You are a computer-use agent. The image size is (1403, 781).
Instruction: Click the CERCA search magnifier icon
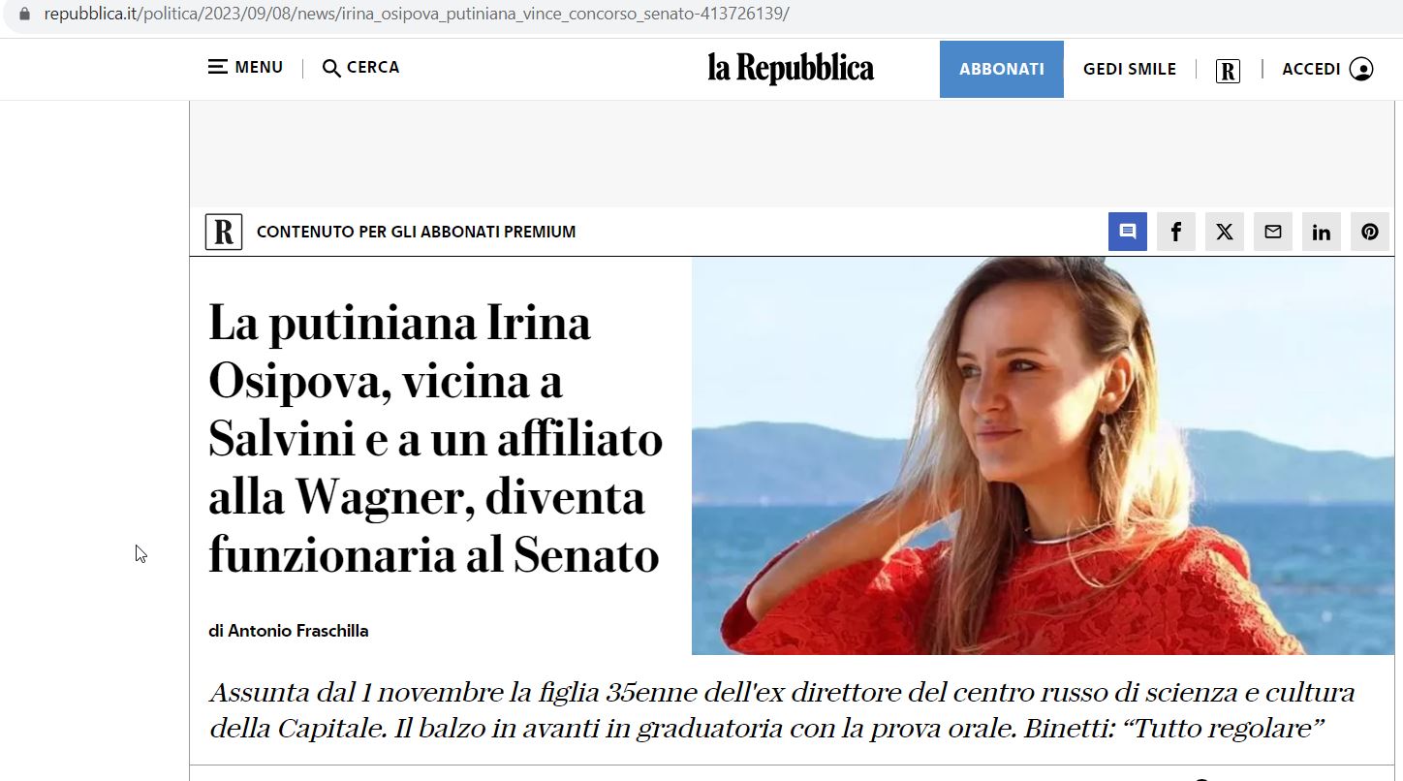(331, 68)
